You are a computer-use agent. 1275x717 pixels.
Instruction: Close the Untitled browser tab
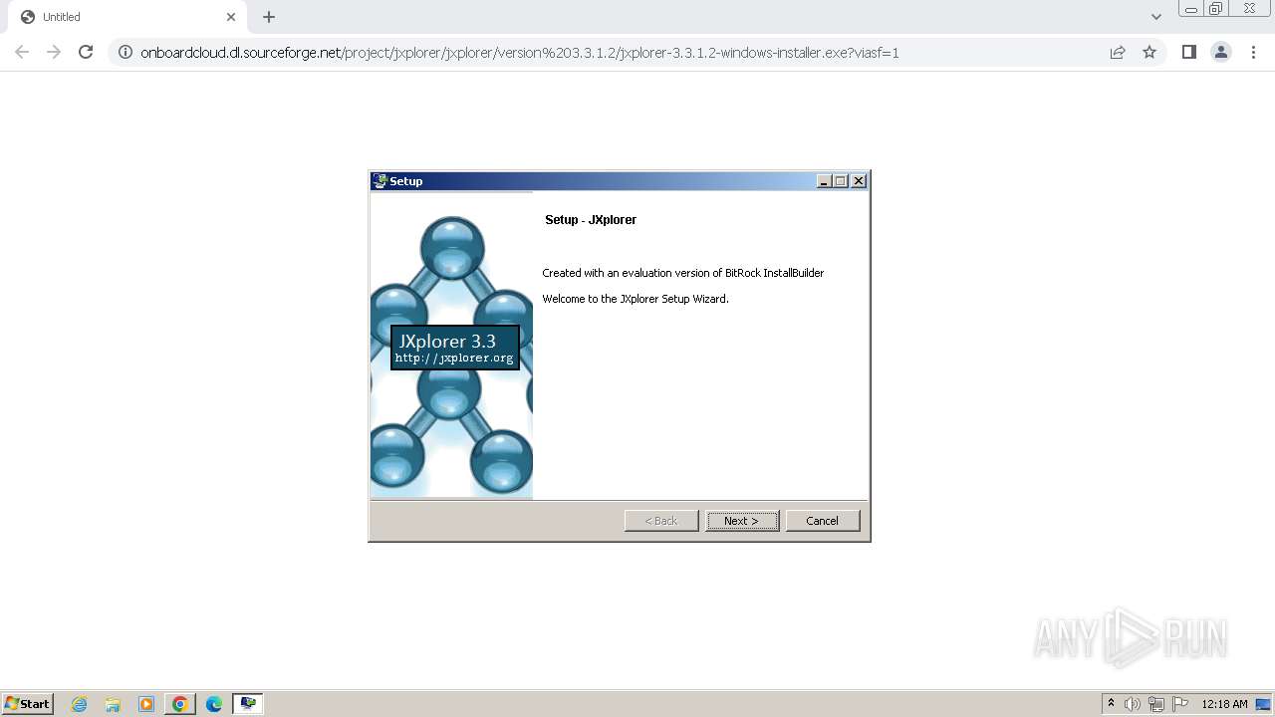point(231,17)
